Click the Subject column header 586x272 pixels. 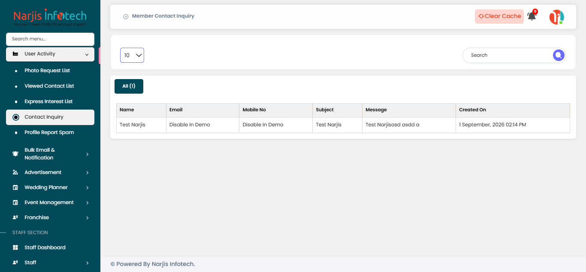click(x=337, y=110)
